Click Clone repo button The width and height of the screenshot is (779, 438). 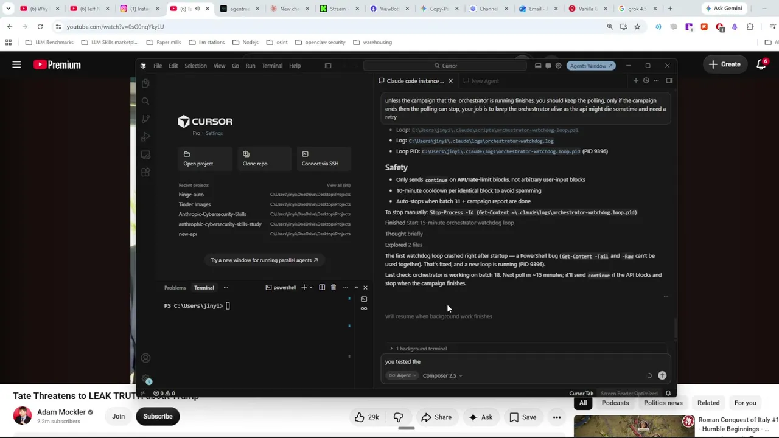pos(264,159)
